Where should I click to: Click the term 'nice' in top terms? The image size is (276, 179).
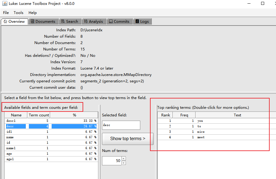pyautogui.click(x=201, y=132)
